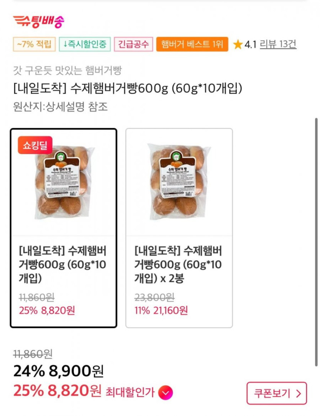
Task: Click the 4.1 rating score
Action: coord(250,45)
